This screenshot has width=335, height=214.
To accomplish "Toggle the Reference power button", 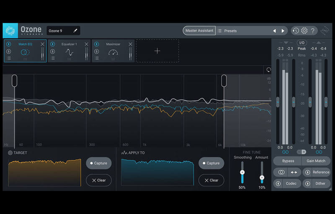I will (x=308, y=172).
